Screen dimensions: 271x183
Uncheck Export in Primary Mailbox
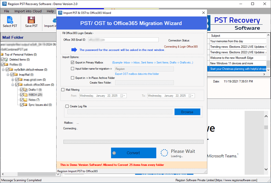coord(72,63)
